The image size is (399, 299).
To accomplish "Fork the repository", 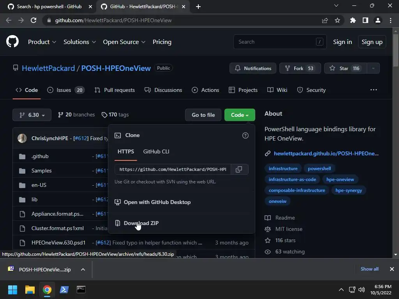I will click(300, 68).
